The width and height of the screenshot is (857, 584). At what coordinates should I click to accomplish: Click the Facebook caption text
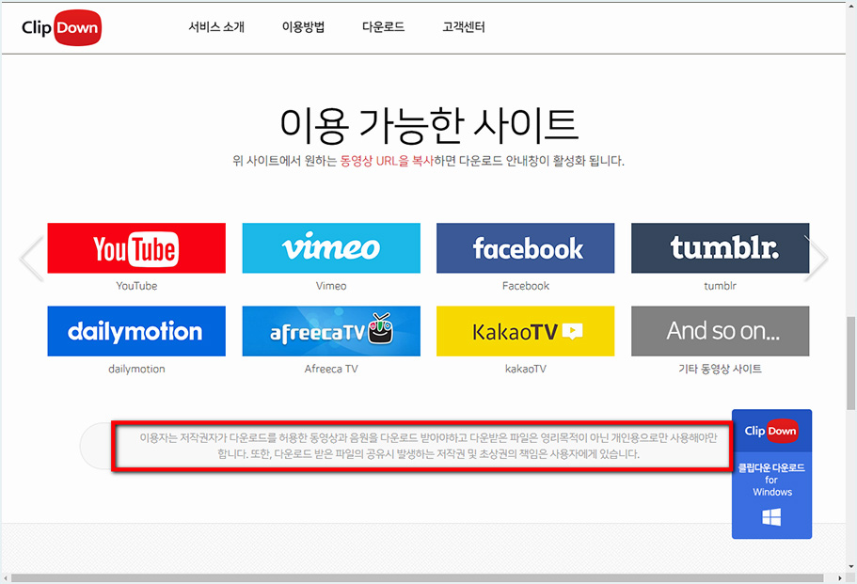click(526, 286)
